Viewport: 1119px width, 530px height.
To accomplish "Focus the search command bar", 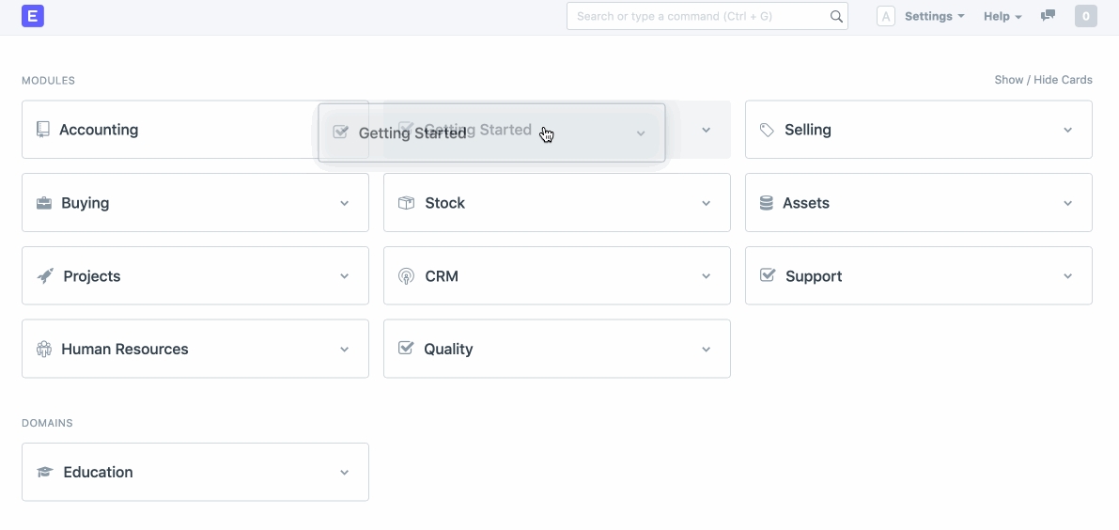I will pyautogui.click(x=700, y=16).
